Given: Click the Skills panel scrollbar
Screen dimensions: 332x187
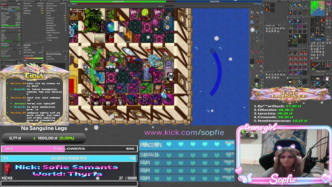Looking at the screenshot, I should coord(22,25).
